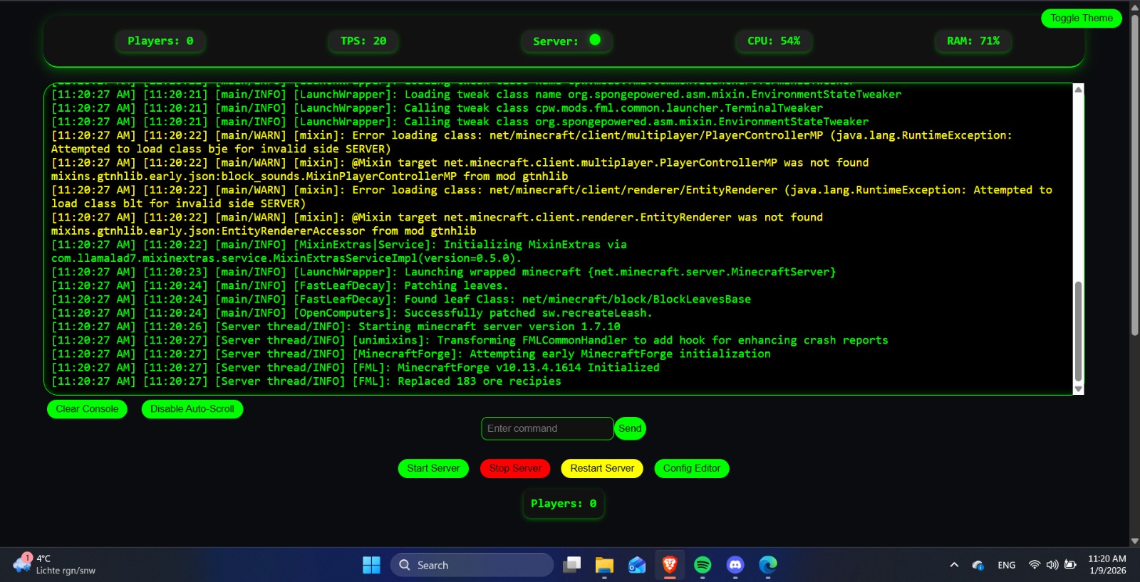The width and height of the screenshot is (1140, 582).
Task: Click the 'Launching wrapped minecraft' log line
Action: 443,273
